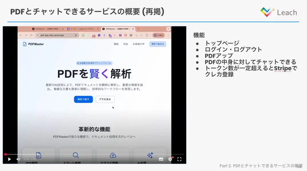Image resolution: width=307 pixels, height=171 pixels.
Task: Close the active PDFMaster tab
Action: coord(133,29)
